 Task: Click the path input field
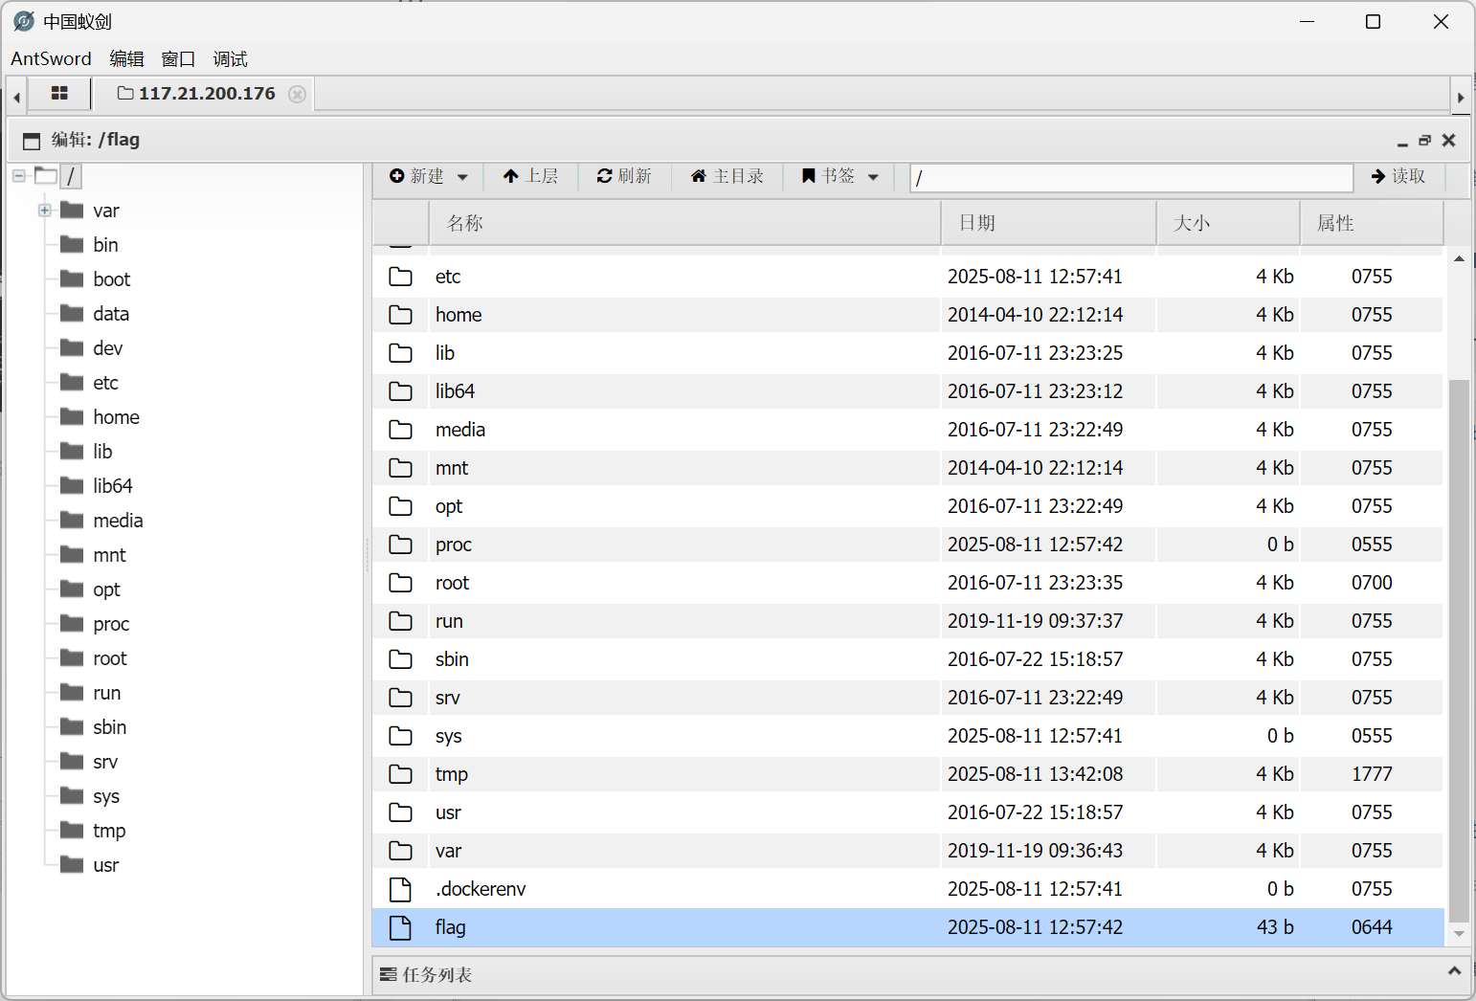click(x=1131, y=178)
